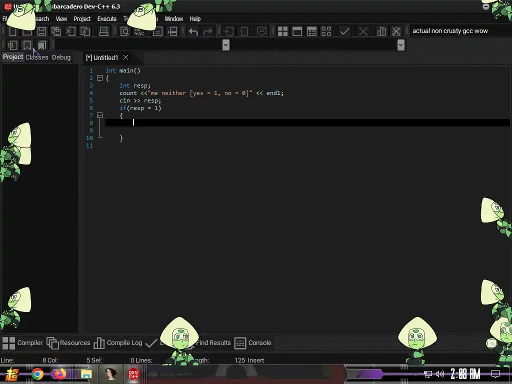512x384 pixels.
Task: Open the Console bottom panel tab
Action: tap(253, 343)
